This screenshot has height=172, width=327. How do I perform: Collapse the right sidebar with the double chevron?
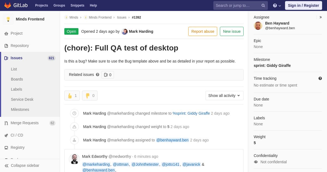click(x=320, y=17)
